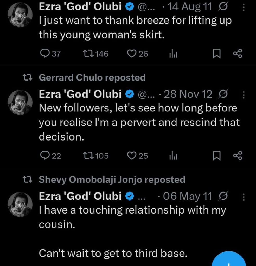
Task: Bookmark the breeze skirt tweet
Action: coord(216,54)
